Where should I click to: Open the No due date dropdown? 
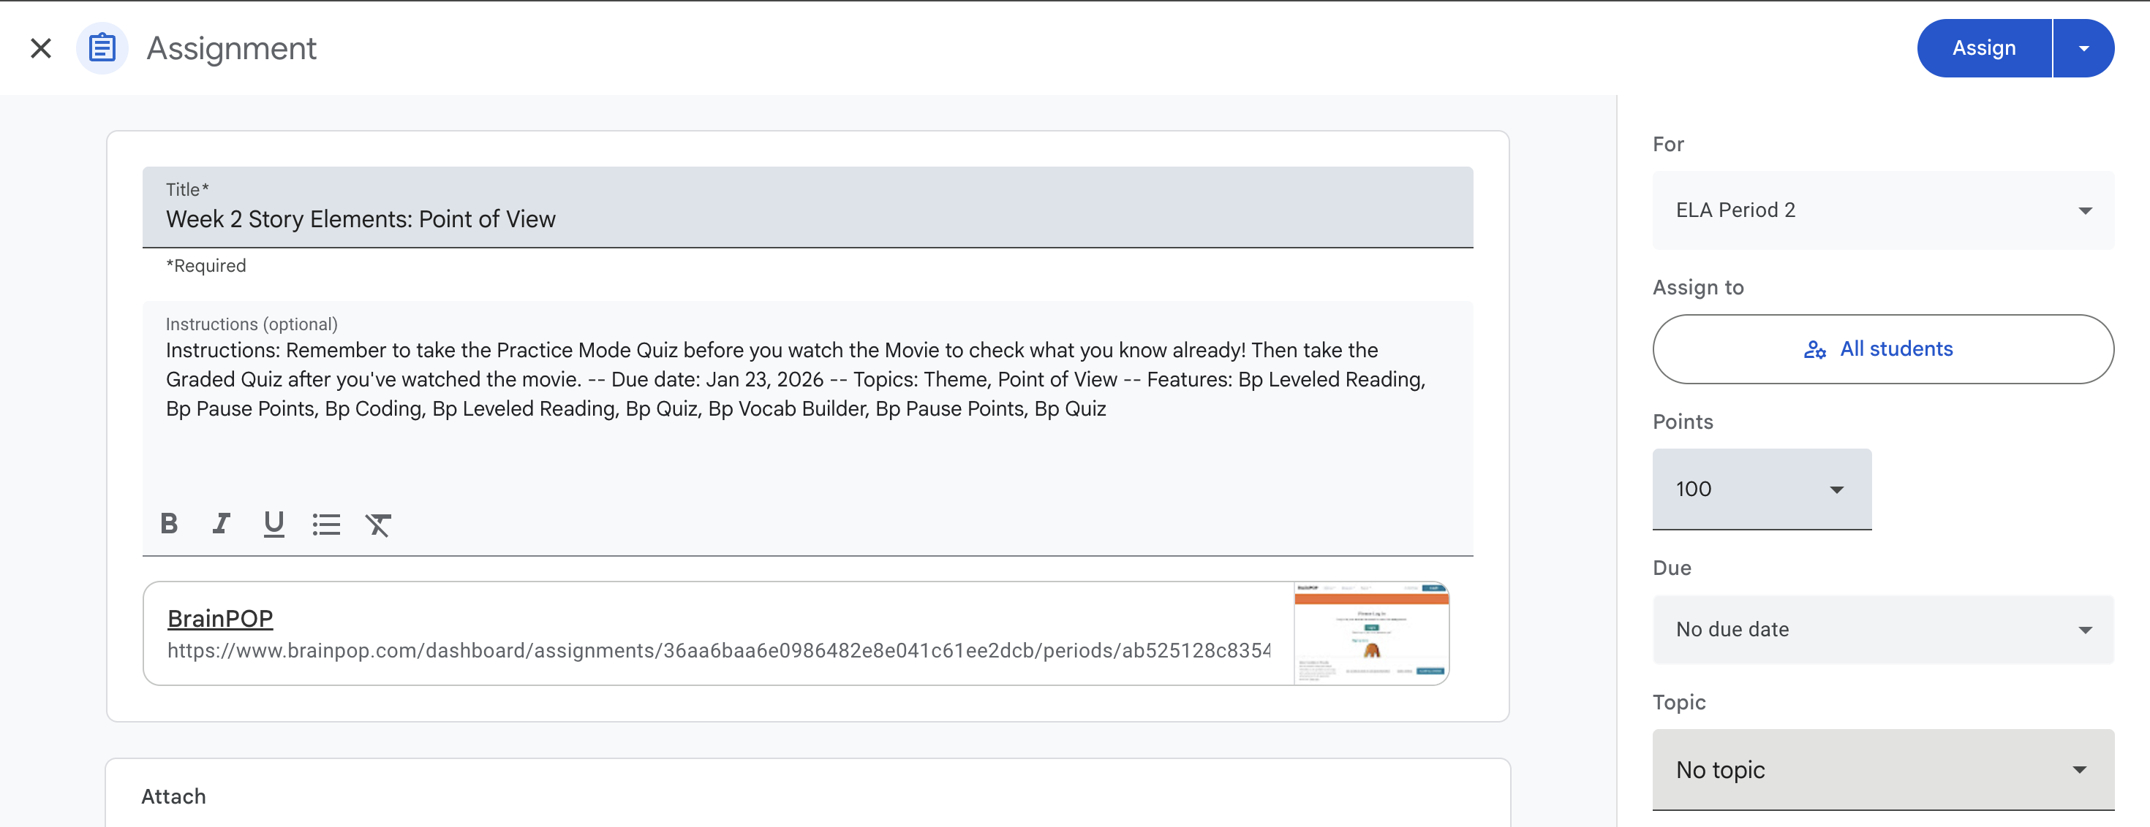pyautogui.click(x=1882, y=630)
